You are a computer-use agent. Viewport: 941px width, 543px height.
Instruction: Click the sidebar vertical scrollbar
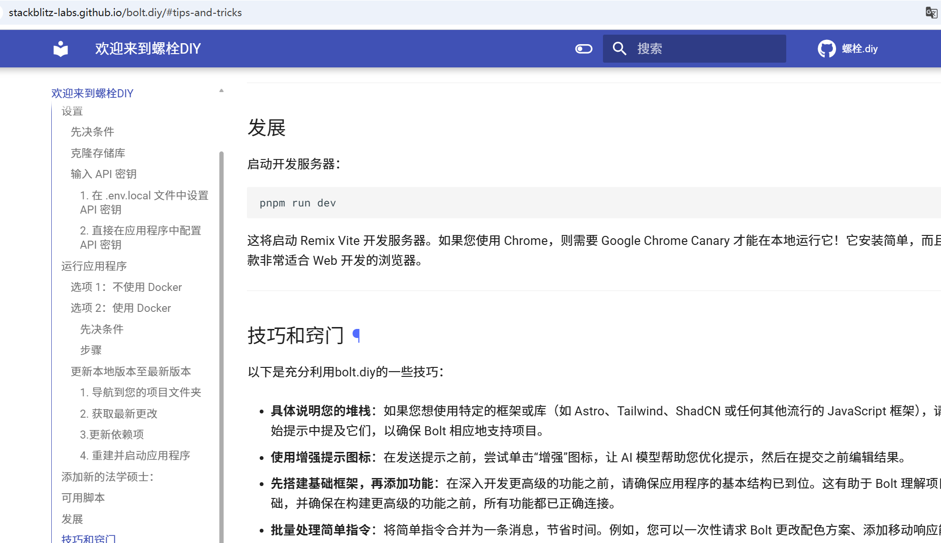pos(221,346)
